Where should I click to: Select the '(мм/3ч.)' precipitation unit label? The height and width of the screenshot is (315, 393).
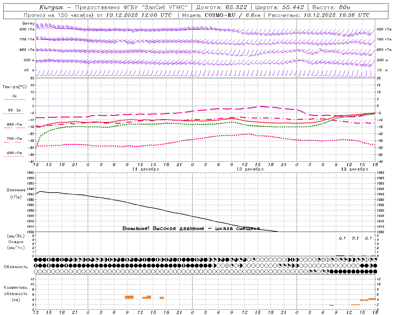[16, 236]
